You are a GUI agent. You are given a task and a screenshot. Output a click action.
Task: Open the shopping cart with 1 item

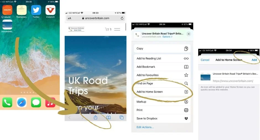pyautogui.click(x=108, y=29)
